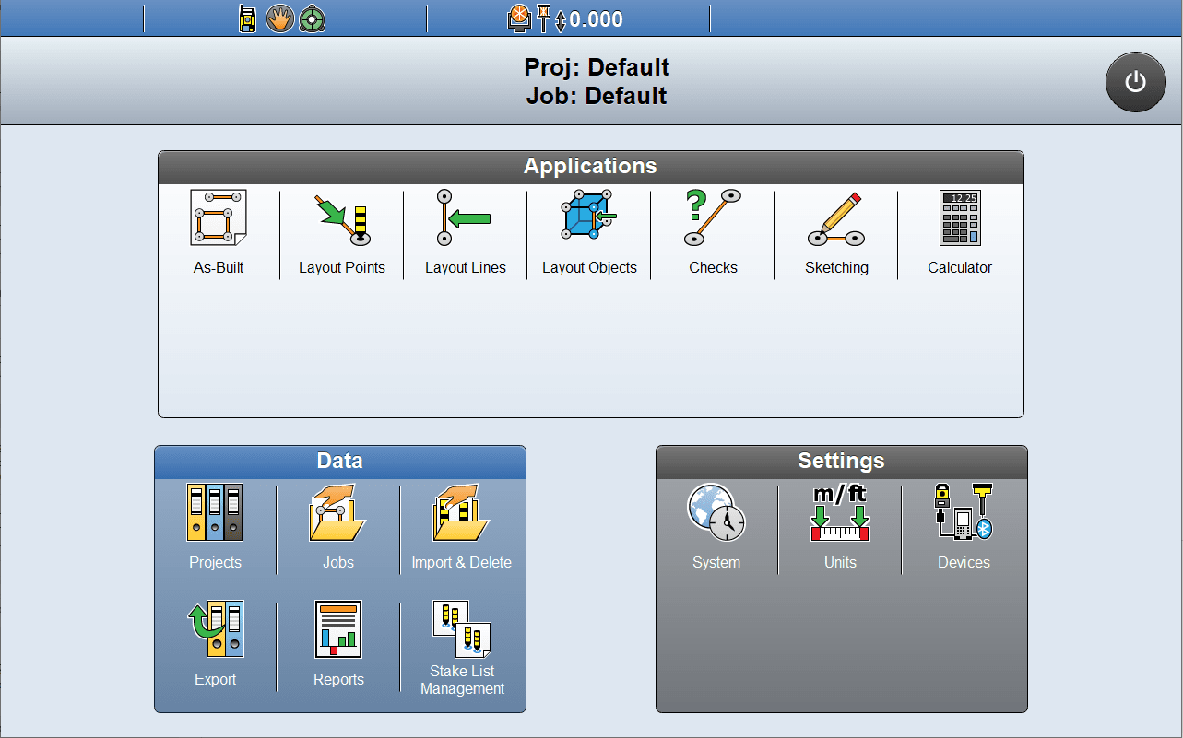Viewport: 1183px width, 738px height.
Task: Click the total station status icon
Action: pos(247,18)
